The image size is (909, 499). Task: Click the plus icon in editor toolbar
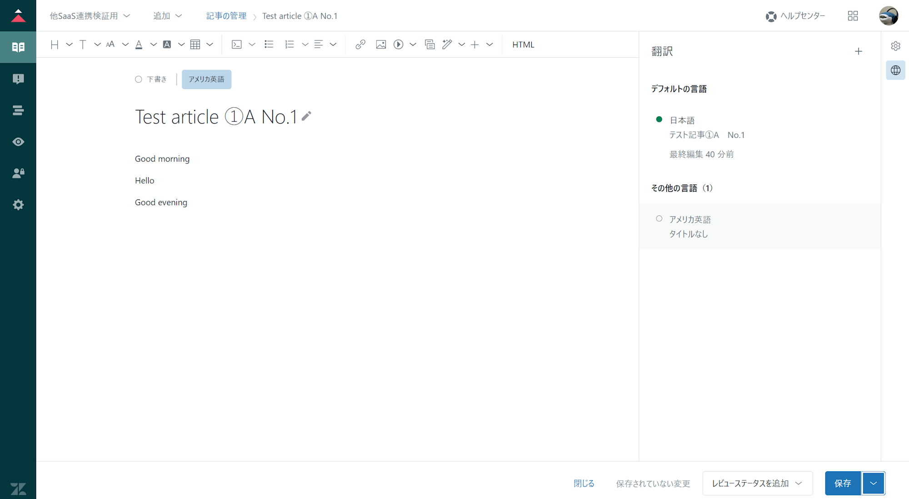coord(475,45)
